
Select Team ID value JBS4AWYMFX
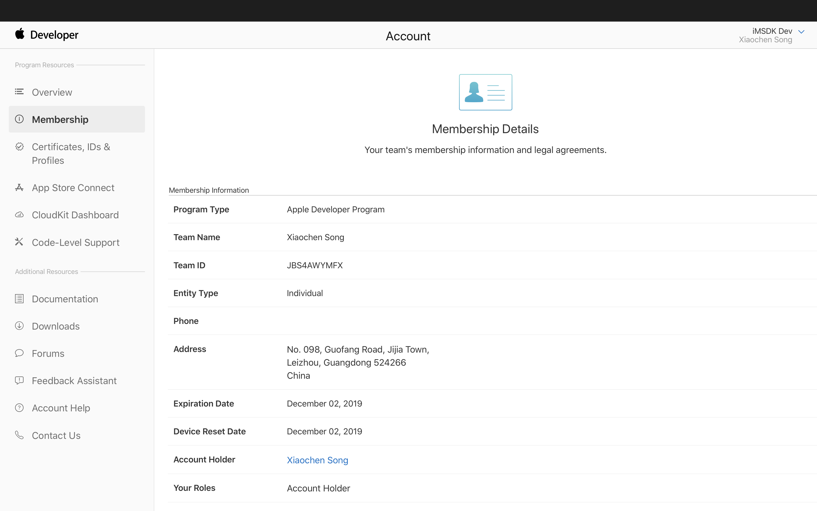(x=315, y=265)
